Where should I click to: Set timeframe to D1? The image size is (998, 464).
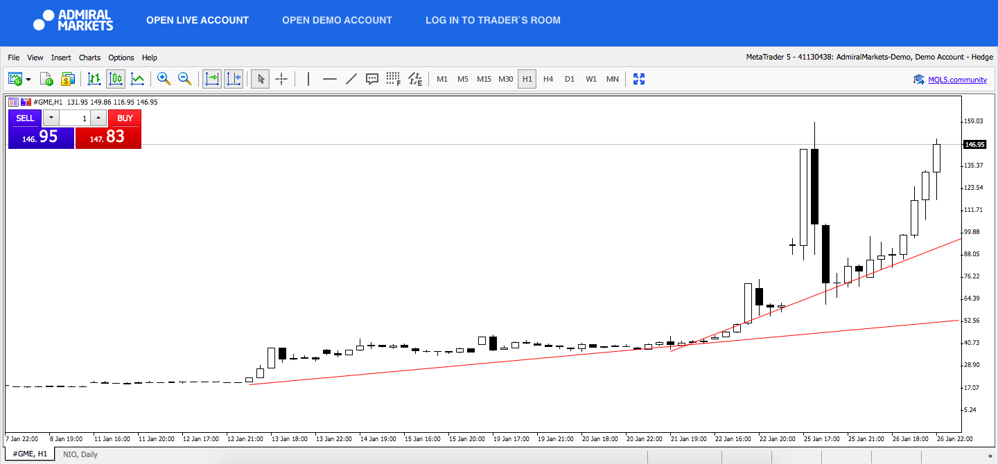570,79
